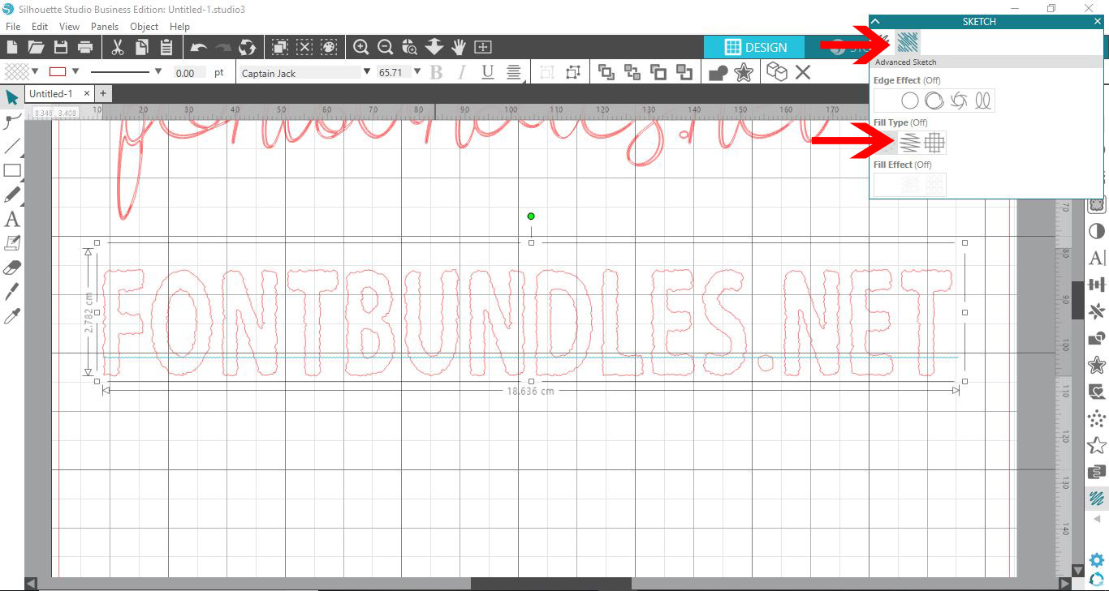Select the Text tool A
The height and width of the screenshot is (591, 1109).
[12, 220]
